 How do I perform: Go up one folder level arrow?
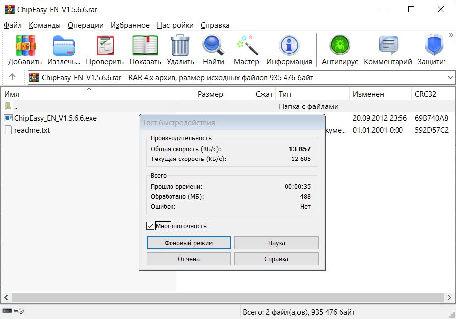pos(12,77)
